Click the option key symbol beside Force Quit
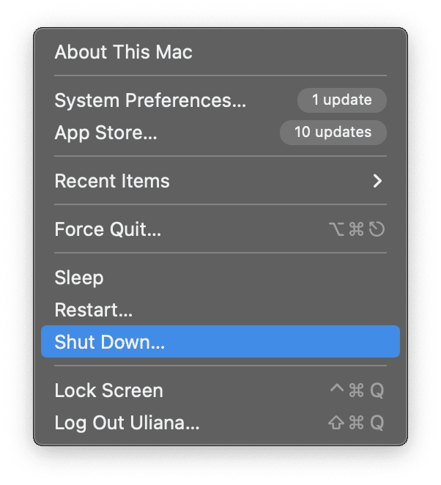441x485 pixels. pyautogui.click(x=337, y=230)
